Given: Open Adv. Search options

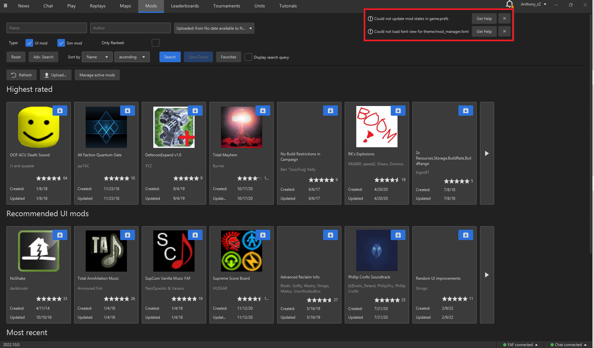Looking at the screenshot, I should 43,57.
